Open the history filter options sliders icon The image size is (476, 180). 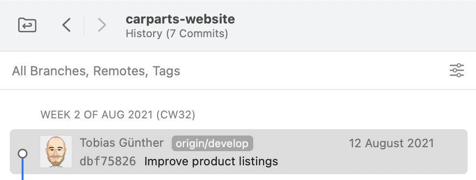click(x=456, y=70)
